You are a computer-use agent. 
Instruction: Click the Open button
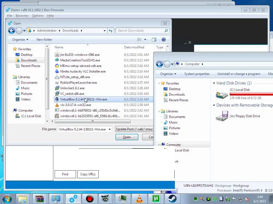click(127, 137)
